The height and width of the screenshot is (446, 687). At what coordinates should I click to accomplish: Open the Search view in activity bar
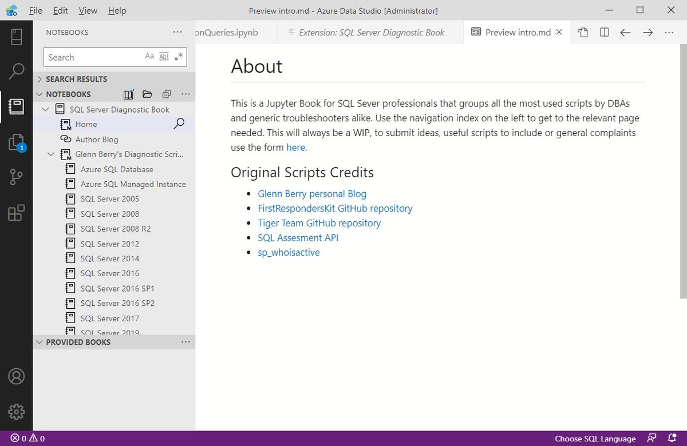click(x=16, y=71)
